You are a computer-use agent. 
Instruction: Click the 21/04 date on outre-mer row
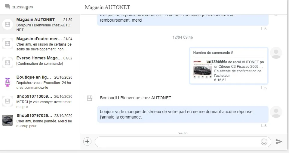click(x=68, y=39)
